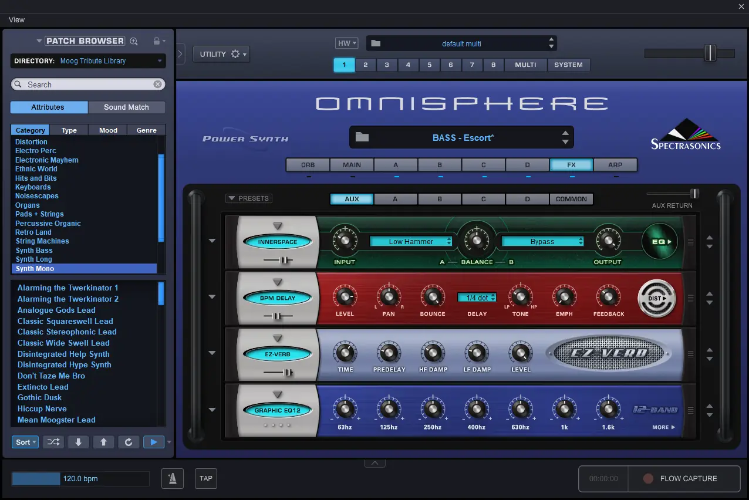Switch to the ORB tab

tap(308, 165)
